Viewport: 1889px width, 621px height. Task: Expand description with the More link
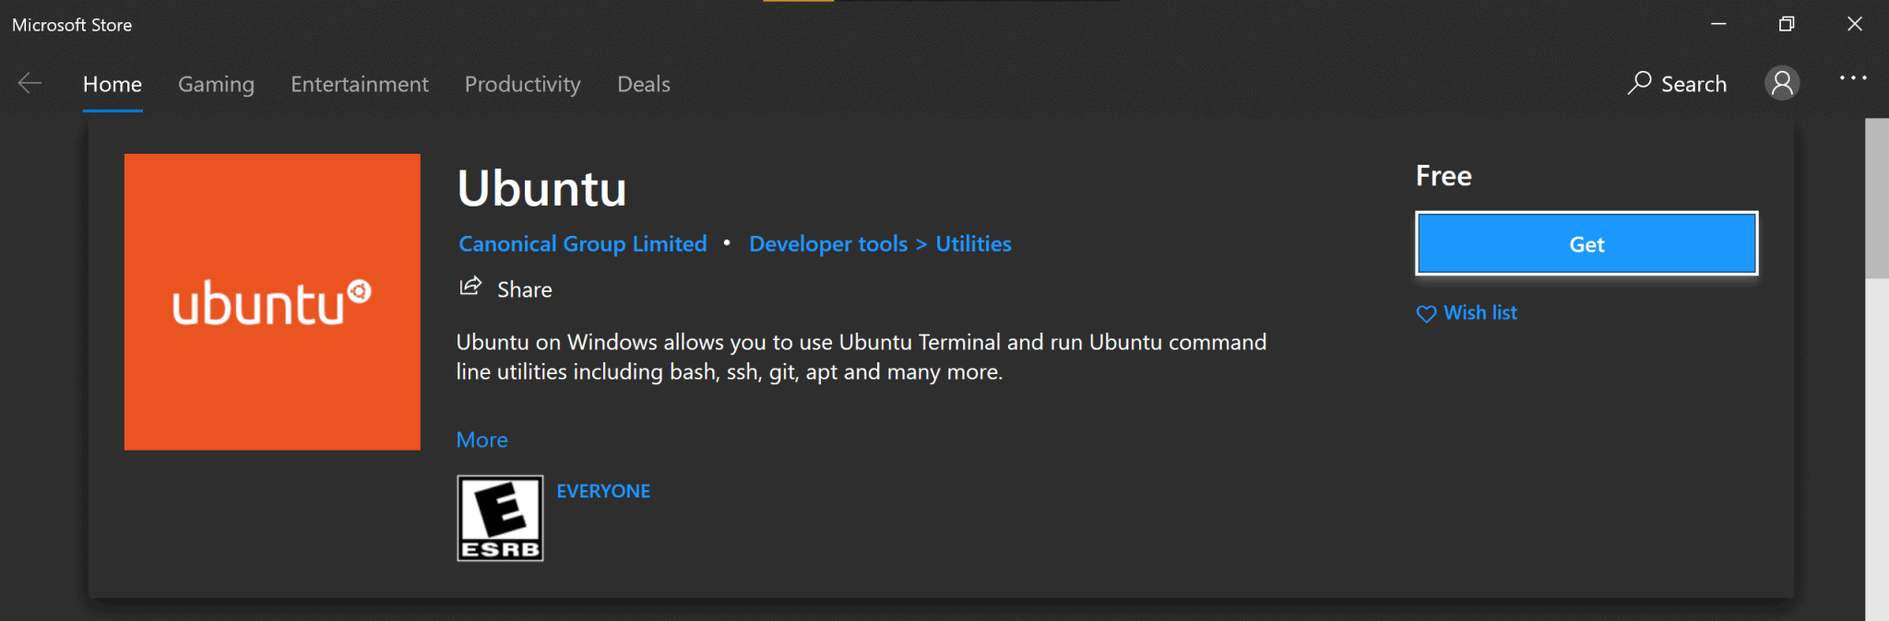point(481,439)
